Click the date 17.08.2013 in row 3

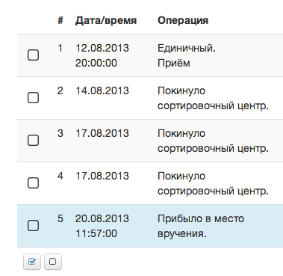click(102, 133)
